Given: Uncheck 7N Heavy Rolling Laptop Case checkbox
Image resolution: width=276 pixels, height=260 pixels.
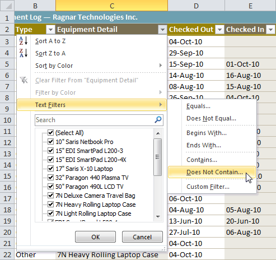Looking at the screenshot, I should tap(50, 205).
